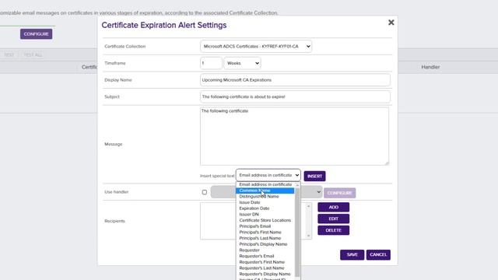
Task: Open the Use handler selection dropdown
Action: tap(266, 192)
